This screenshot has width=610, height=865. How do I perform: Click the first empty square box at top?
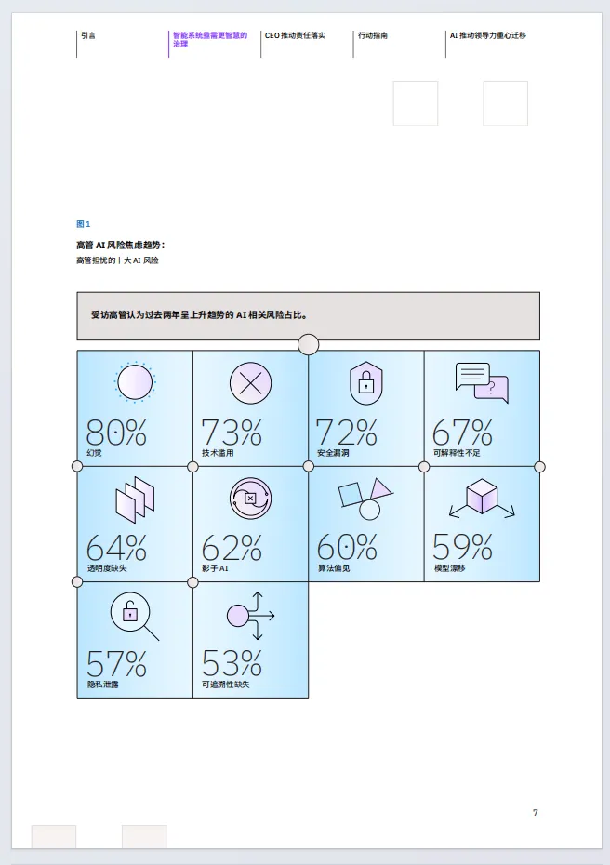(x=415, y=103)
